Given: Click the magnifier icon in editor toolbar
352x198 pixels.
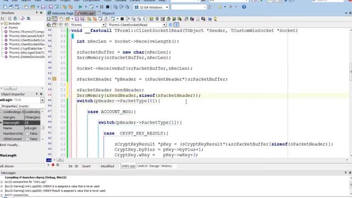Looking at the screenshot, I should point(180,19).
